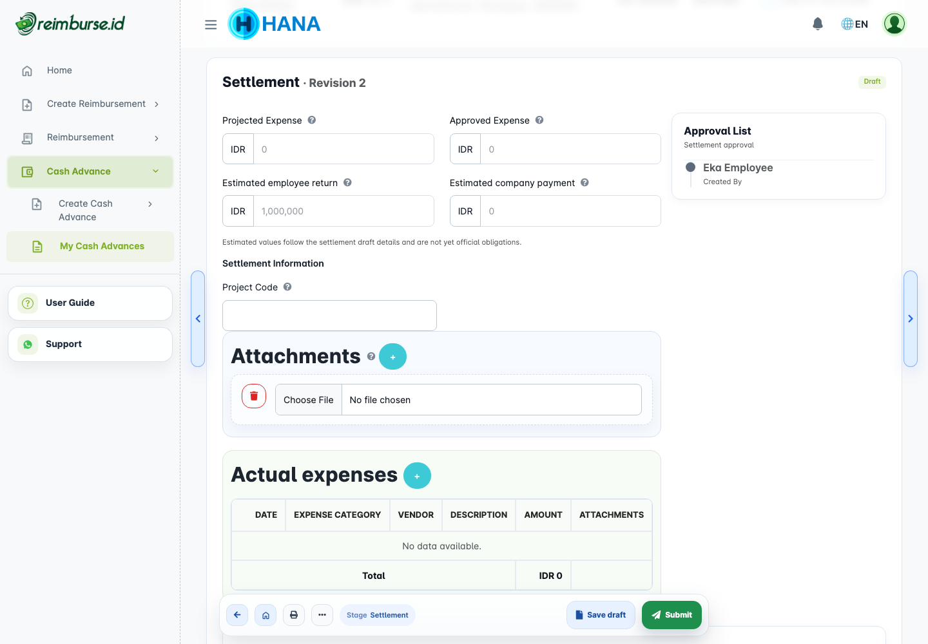
Task: Click Save draft button
Action: [x=601, y=615]
